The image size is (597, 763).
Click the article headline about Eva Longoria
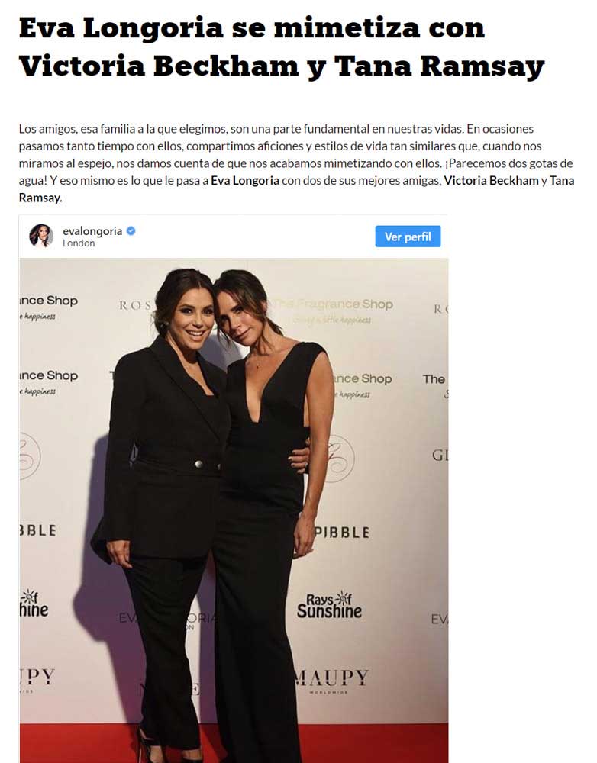coord(282,47)
